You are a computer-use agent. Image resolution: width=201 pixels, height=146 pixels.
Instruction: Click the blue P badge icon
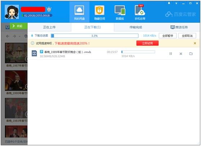41,52
